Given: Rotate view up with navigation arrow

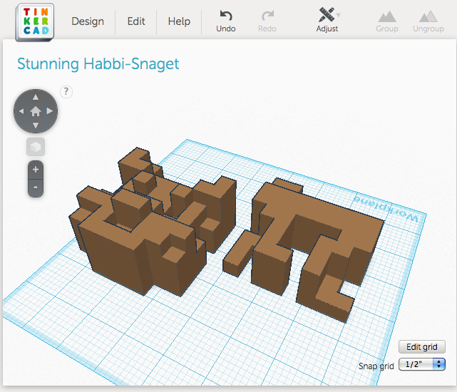Looking at the screenshot, I should [36, 98].
